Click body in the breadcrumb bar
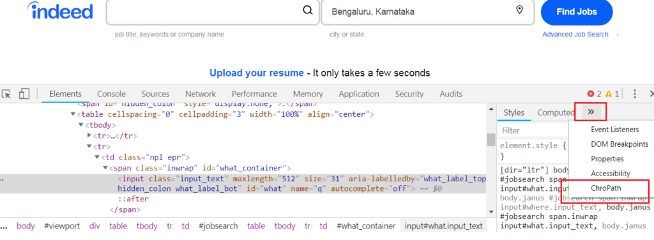654x240 pixels. tap(26, 226)
